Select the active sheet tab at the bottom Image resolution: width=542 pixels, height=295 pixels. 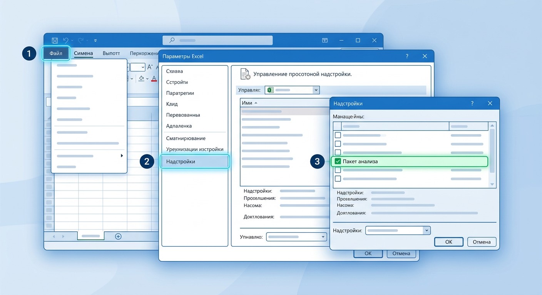click(x=91, y=236)
